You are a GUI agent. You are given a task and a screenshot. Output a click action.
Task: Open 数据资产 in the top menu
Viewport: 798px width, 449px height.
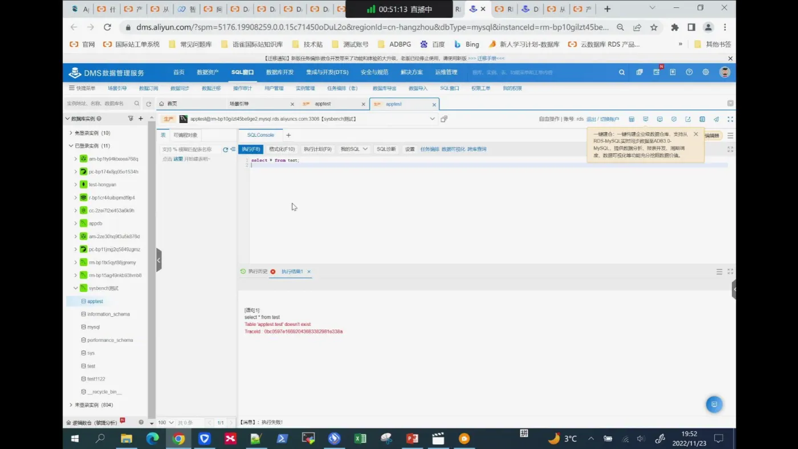coord(207,72)
